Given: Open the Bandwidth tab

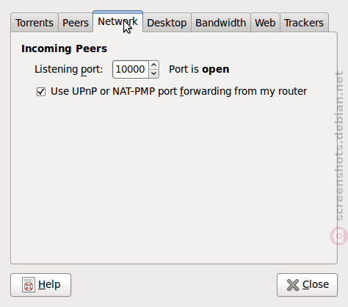Looking at the screenshot, I should (221, 23).
